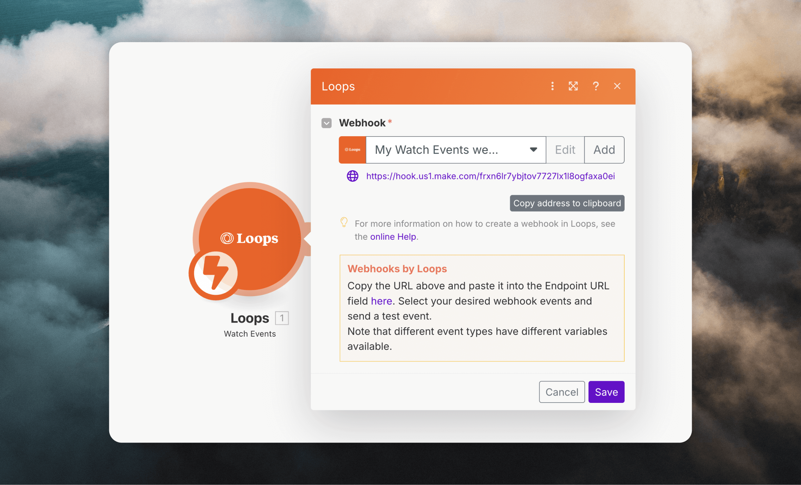Open the online Help link
This screenshot has height=485, width=801.
(393, 237)
